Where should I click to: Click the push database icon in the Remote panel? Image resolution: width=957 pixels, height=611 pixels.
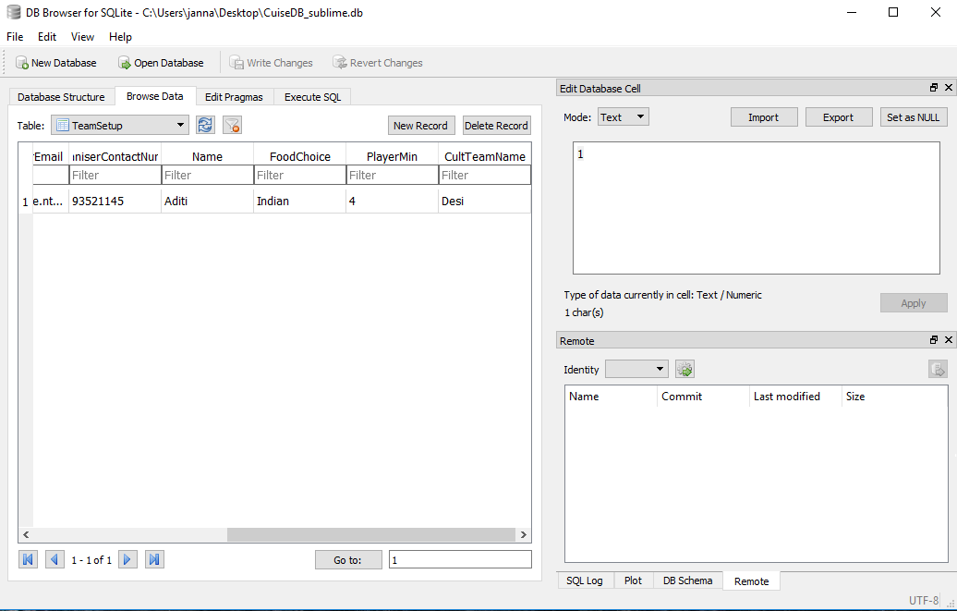pyautogui.click(x=939, y=369)
